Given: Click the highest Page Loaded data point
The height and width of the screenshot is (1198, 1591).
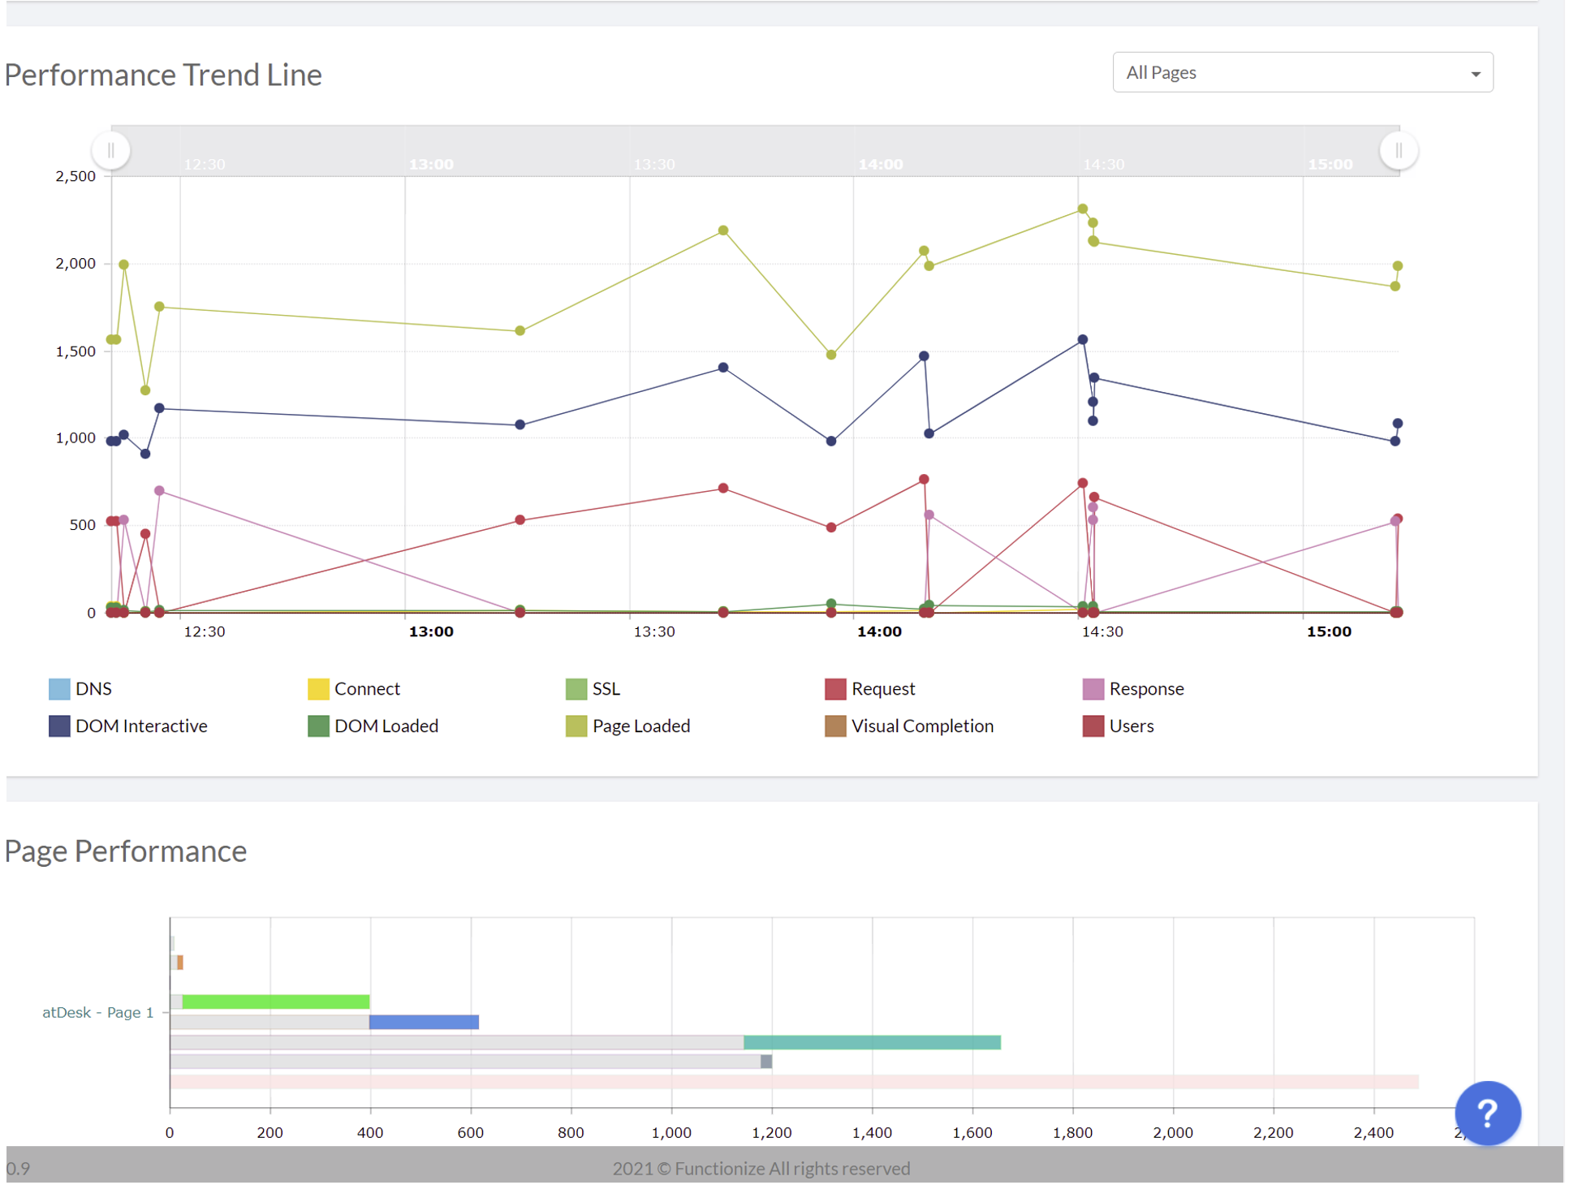Looking at the screenshot, I should 1082,209.
